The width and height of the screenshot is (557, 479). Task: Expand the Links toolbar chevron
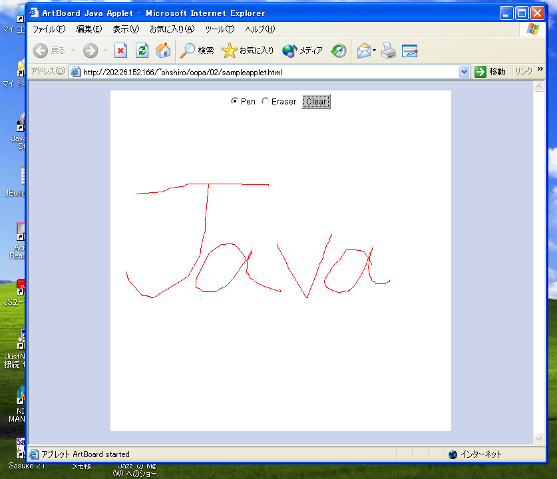pyautogui.click(x=540, y=69)
